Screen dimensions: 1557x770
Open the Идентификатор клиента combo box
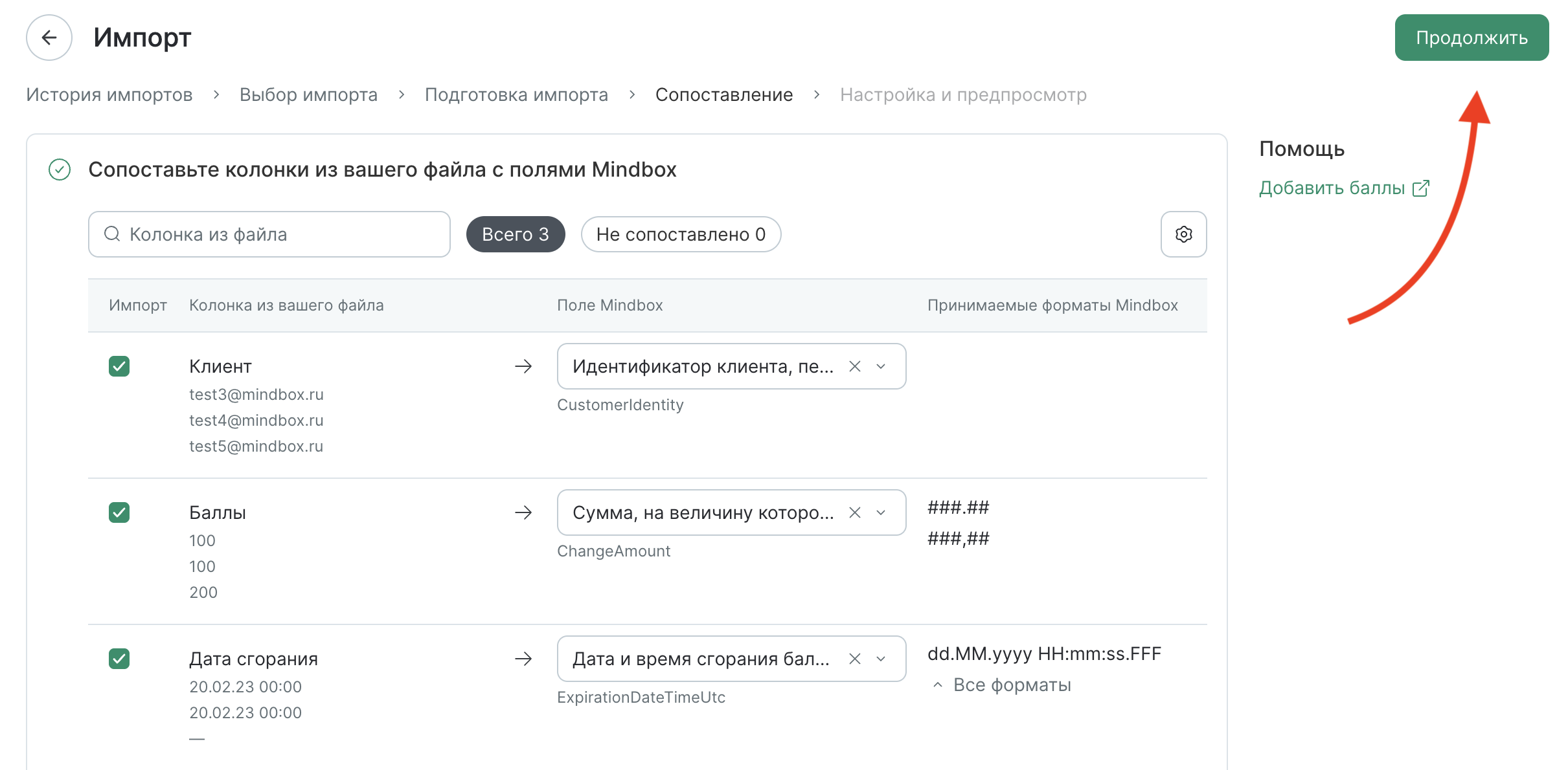pos(731,366)
